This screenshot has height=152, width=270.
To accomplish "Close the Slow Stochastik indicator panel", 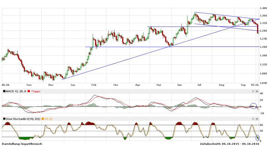I will 257,119.
